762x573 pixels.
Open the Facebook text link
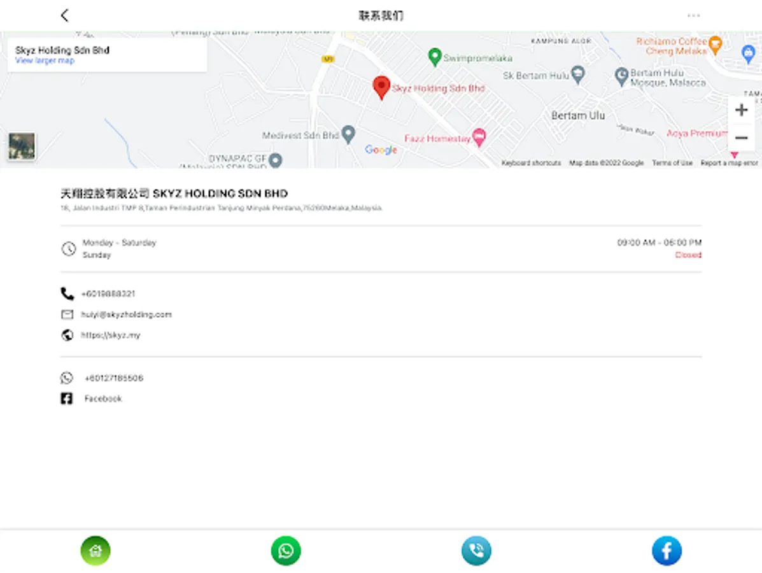[x=103, y=399]
